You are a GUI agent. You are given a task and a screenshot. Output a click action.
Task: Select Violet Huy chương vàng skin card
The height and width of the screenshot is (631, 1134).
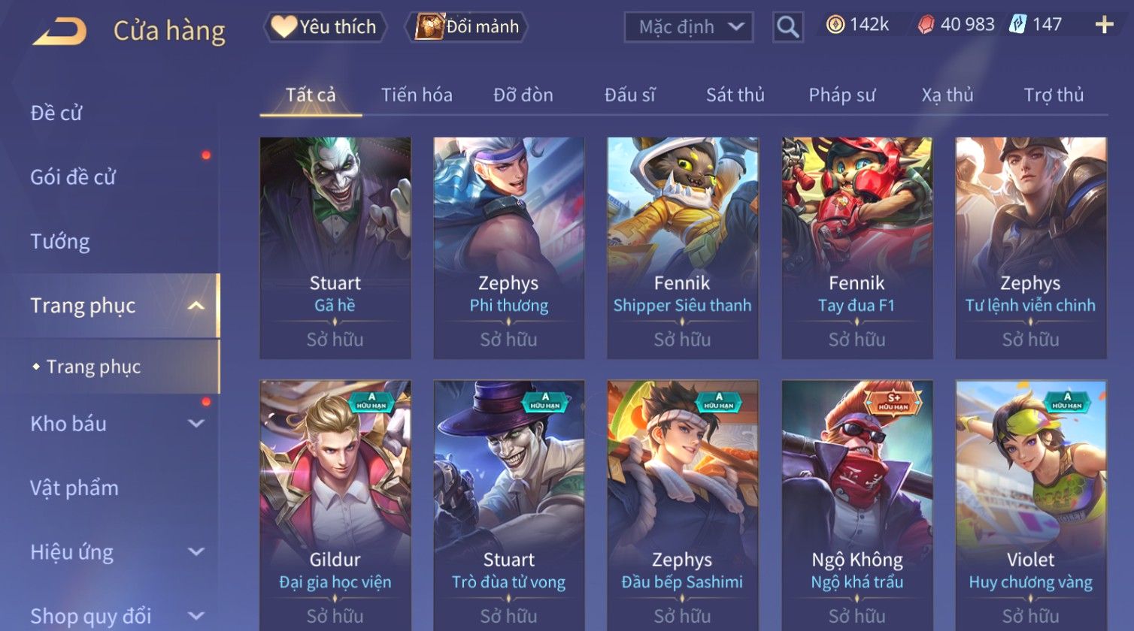click(x=1031, y=505)
